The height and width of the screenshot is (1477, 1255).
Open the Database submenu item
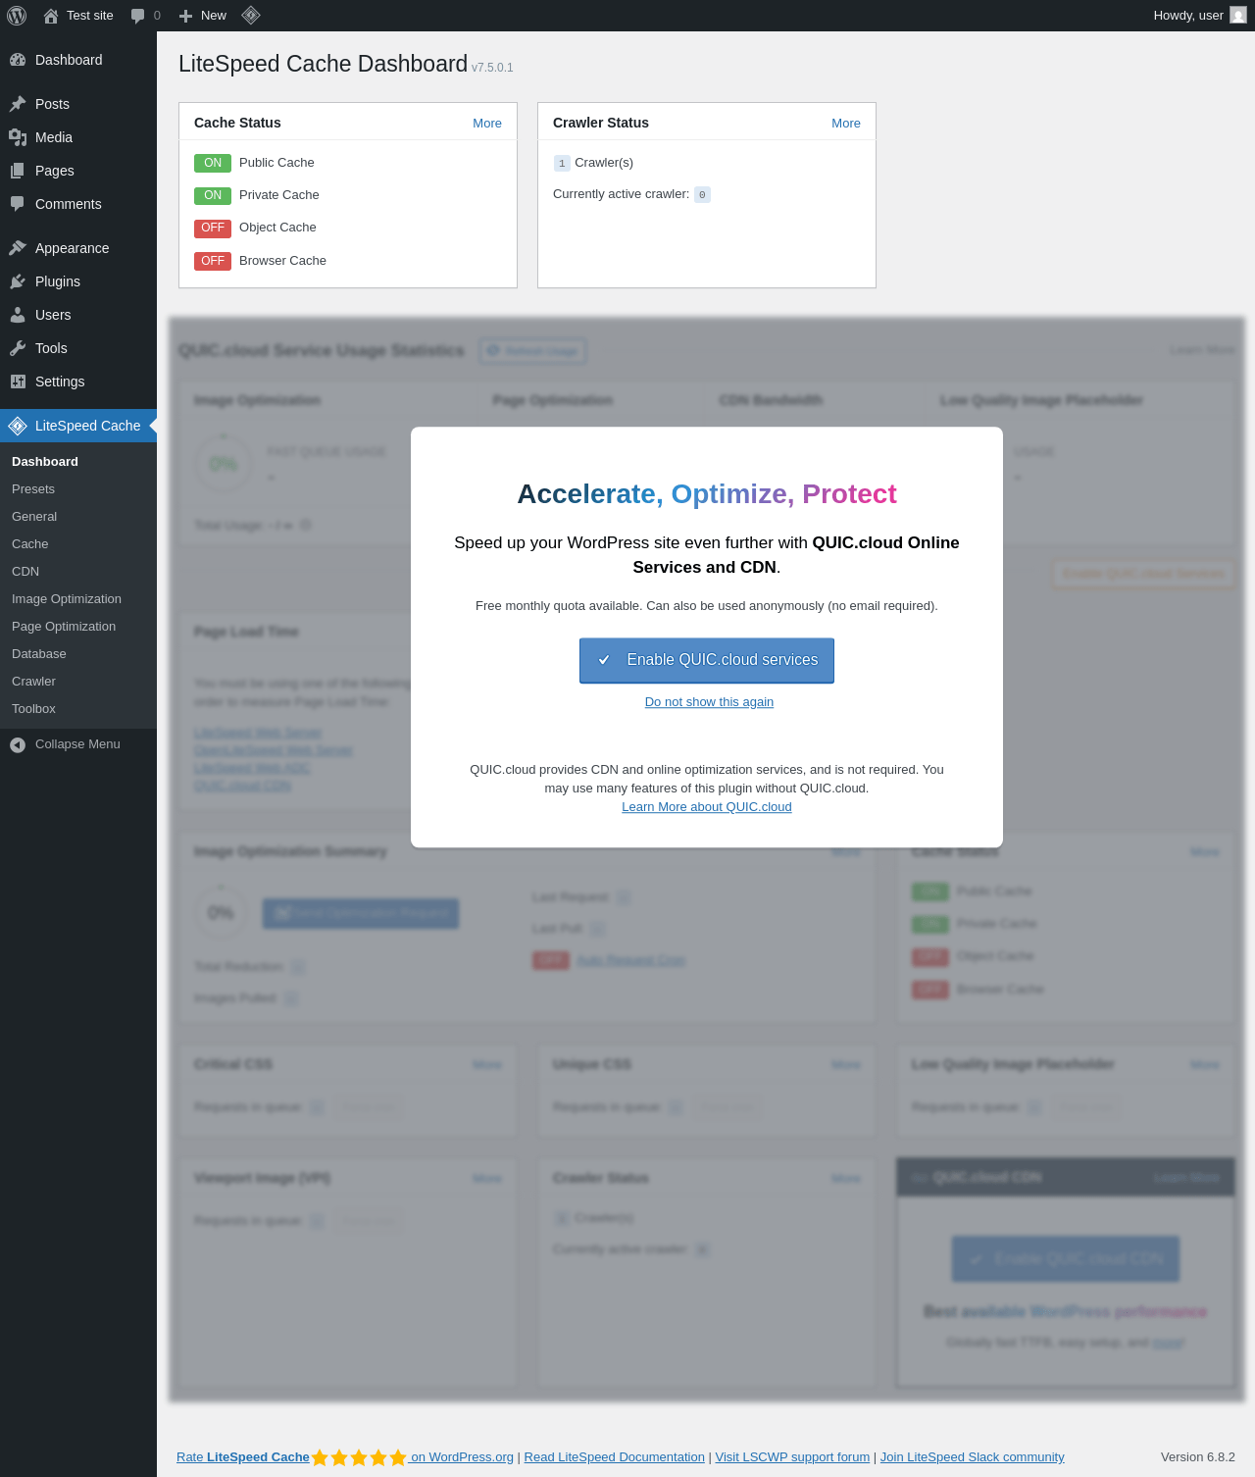point(39,654)
